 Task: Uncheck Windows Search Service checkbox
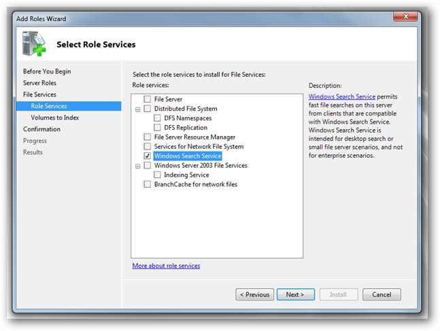(147, 156)
